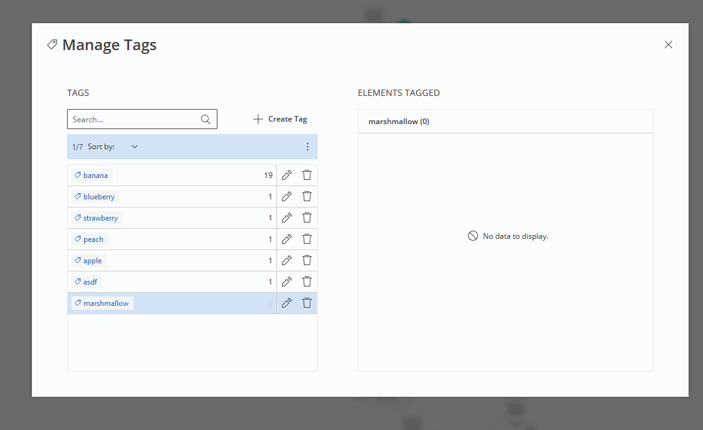Click the search magnifier icon
Image resolution: width=703 pixels, height=430 pixels.
pyautogui.click(x=206, y=119)
